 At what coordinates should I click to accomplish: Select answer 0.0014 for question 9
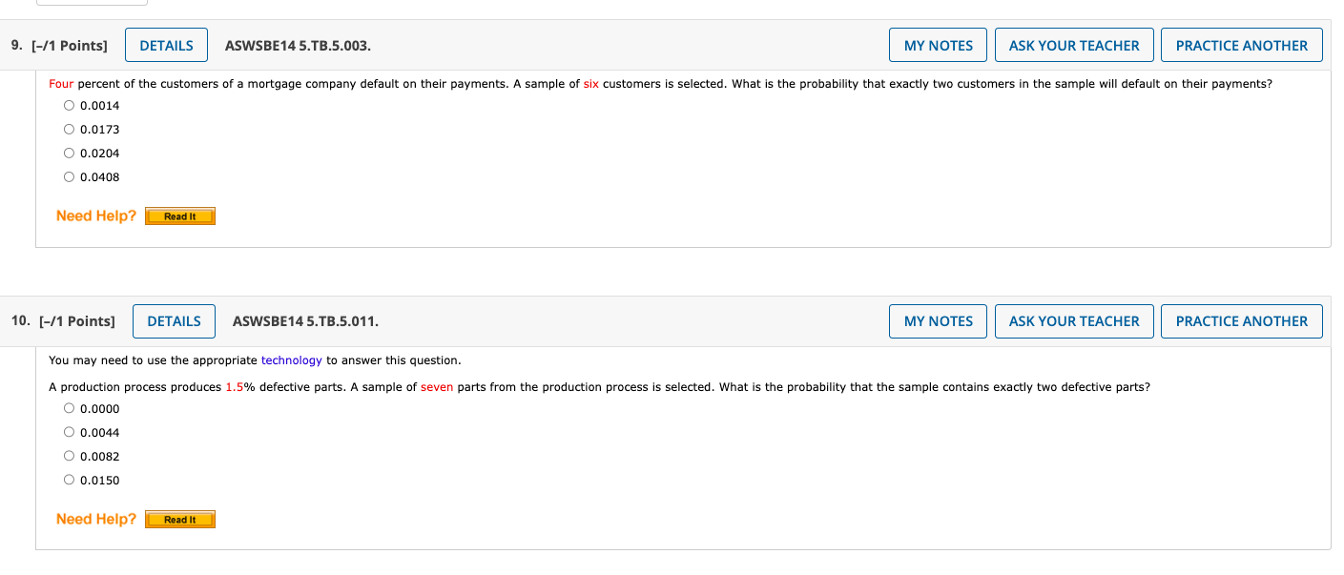tap(68, 105)
